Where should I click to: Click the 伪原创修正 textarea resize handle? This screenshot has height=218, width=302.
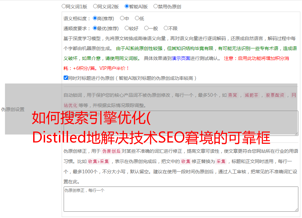(296, 209)
